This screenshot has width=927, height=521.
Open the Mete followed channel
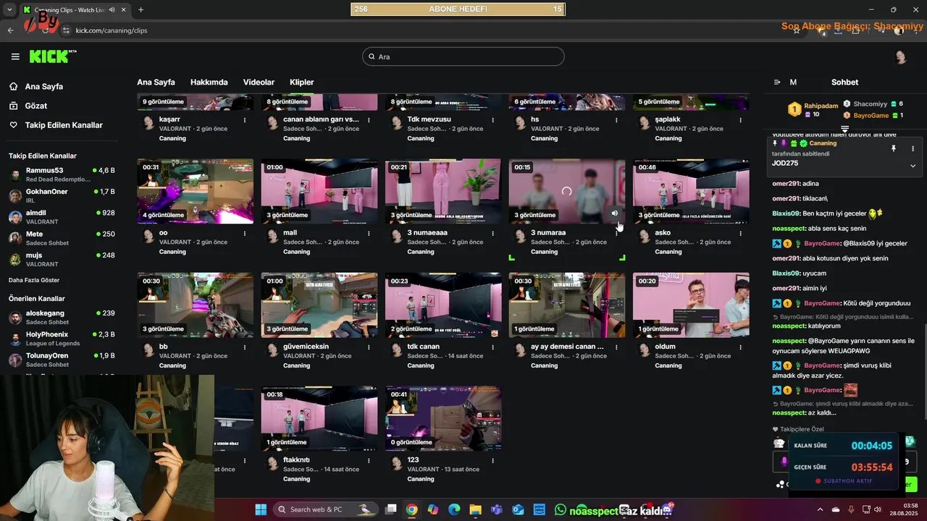[x=62, y=238]
